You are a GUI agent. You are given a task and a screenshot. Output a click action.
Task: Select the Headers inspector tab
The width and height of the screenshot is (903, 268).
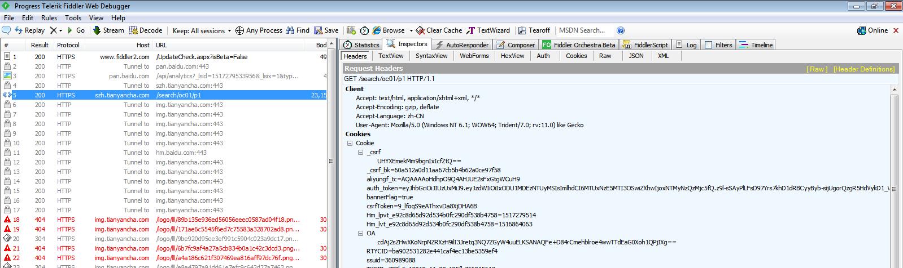pos(355,56)
